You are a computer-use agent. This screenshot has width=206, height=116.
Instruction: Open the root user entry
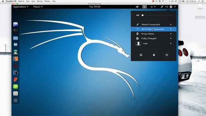pyautogui.click(x=154, y=43)
